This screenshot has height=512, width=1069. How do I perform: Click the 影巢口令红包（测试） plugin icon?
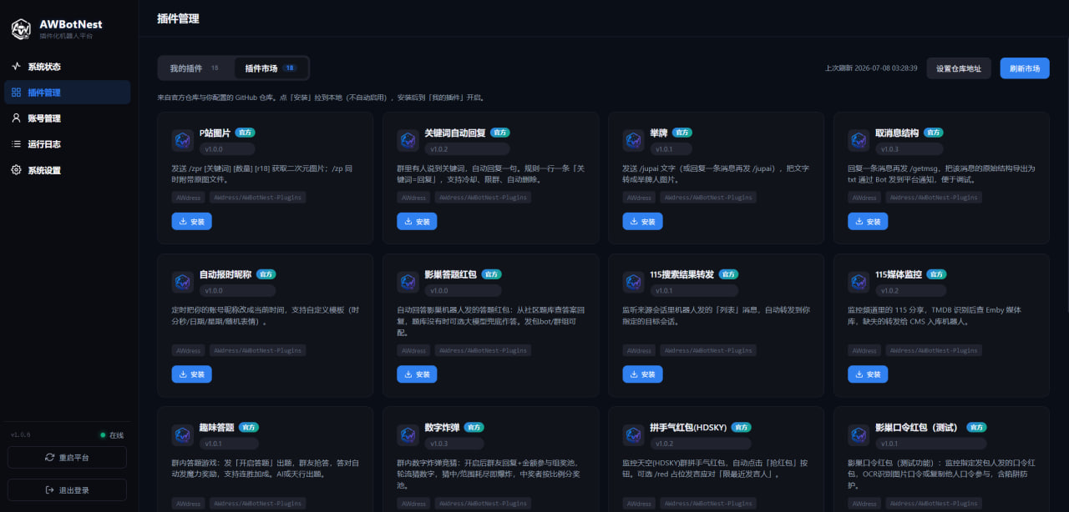click(x=859, y=434)
